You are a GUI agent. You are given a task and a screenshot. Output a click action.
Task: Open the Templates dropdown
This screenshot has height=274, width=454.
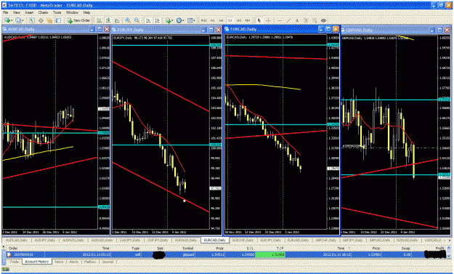coord(191,20)
